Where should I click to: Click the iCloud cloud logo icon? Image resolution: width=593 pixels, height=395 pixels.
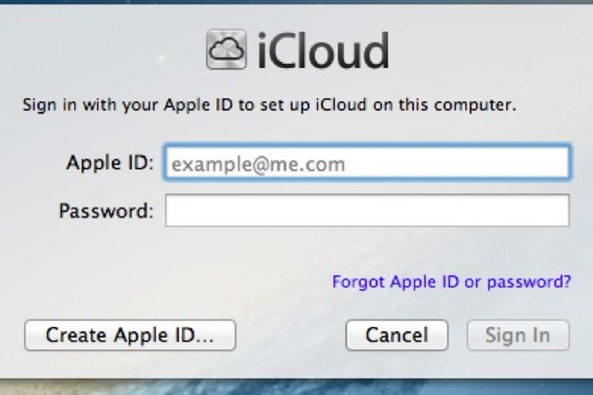(227, 49)
